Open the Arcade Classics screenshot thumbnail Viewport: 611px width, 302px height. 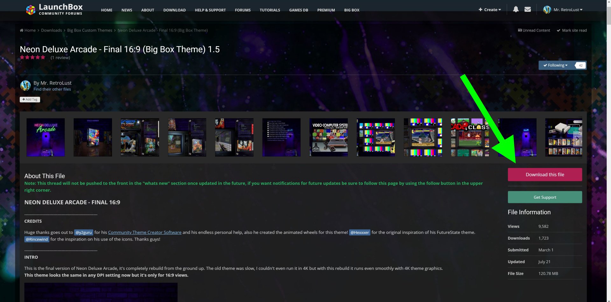pyautogui.click(x=470, y=137)
